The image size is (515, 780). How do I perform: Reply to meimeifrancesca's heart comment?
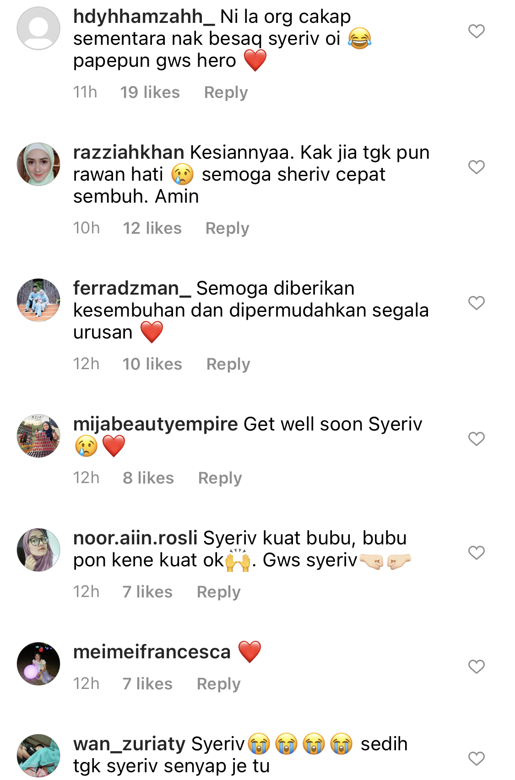[x=218, y=684]
